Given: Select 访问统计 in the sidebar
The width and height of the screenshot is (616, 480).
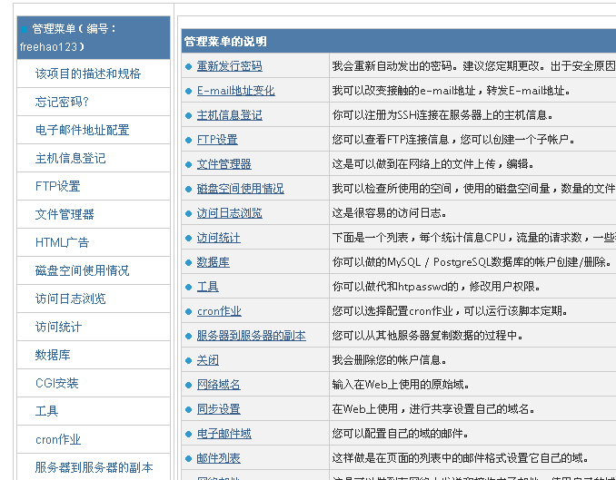Looking at the screenshot, I should point(58,327).
